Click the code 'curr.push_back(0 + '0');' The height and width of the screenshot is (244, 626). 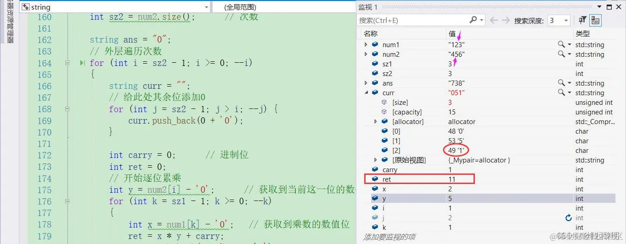[x=186, y=120]
